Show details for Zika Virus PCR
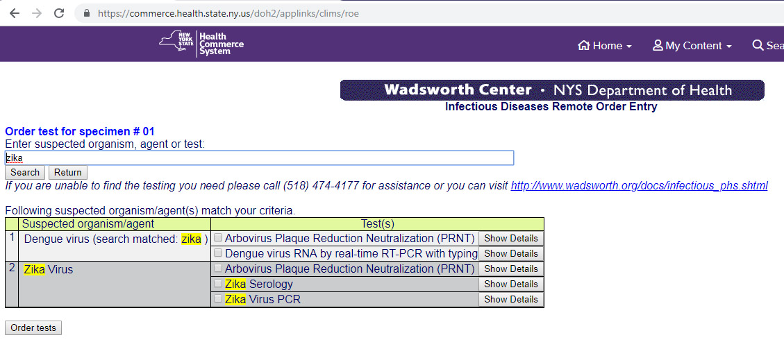This screenshot has width=784, height=349. (x=511, y=299)
